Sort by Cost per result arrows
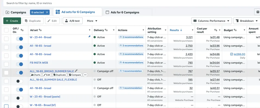The image size is (260, 108). pyautogui.click(x=216, y=30)
